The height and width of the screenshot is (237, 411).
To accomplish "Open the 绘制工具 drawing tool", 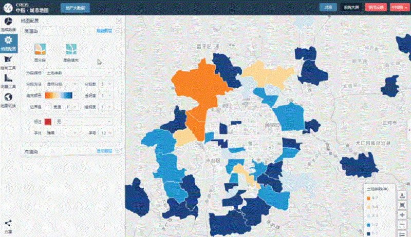I will [x=8, y=61].
